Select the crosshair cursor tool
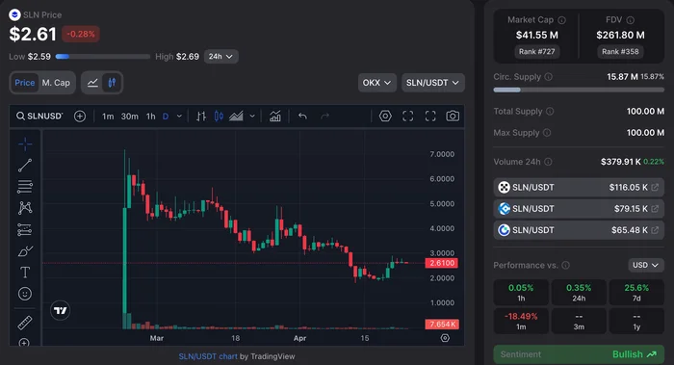The width and height of the screenshot is (674, 365). click(x=25, y=144)
